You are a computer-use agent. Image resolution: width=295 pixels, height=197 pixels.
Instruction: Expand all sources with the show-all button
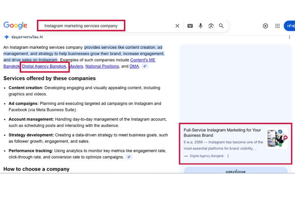pos(235,171)
